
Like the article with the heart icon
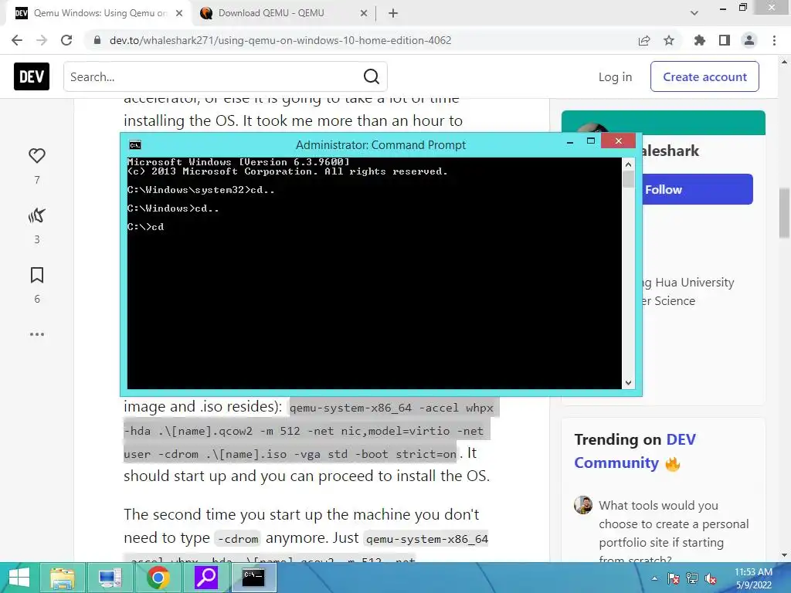(x=37, y=156)
